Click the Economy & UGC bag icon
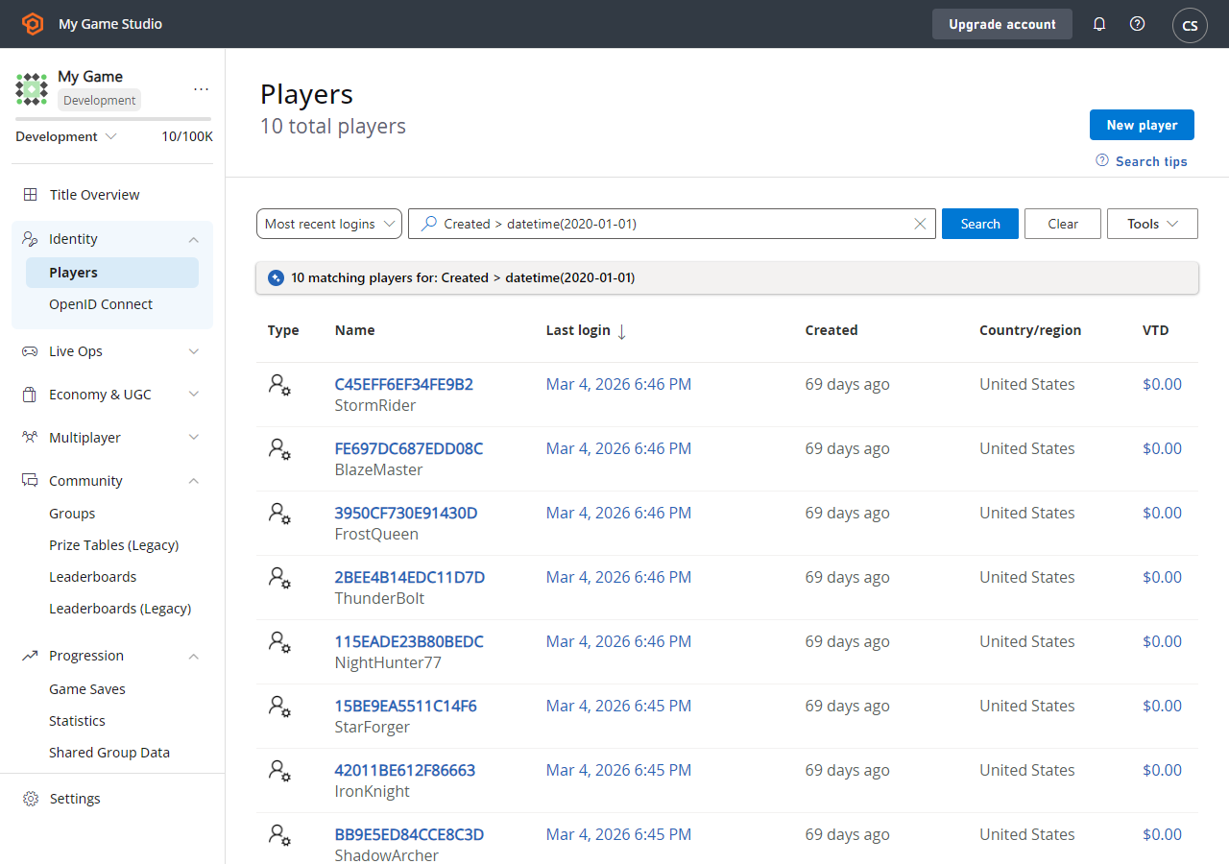The image size is (1229, 864). coord(31,395)
